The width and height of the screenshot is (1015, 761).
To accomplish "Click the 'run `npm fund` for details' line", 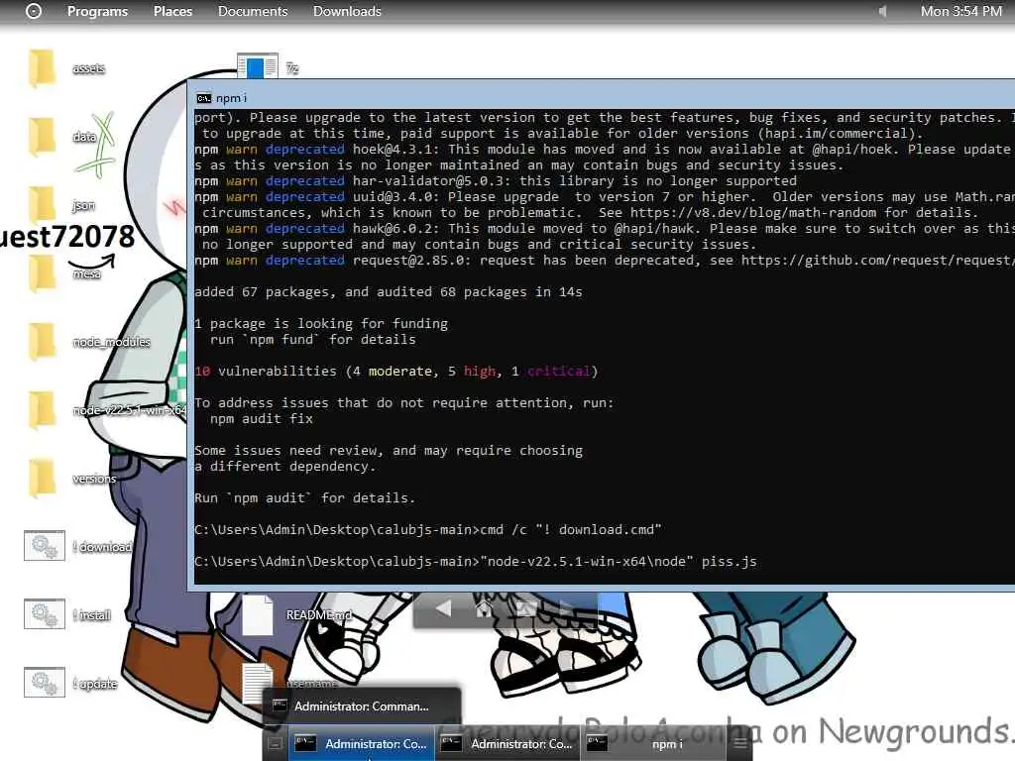I will (x=312, y=340).
